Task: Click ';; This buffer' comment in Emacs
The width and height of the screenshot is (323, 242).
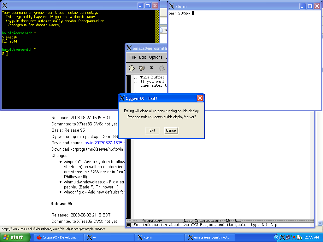Action: point(149,77)
